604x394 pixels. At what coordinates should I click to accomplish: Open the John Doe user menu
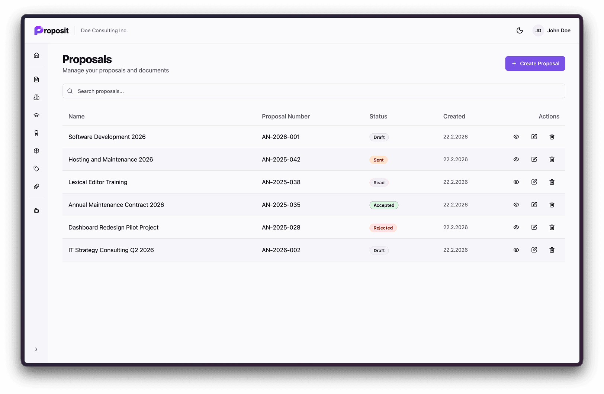pyautogui.click(x=552, y=30)
